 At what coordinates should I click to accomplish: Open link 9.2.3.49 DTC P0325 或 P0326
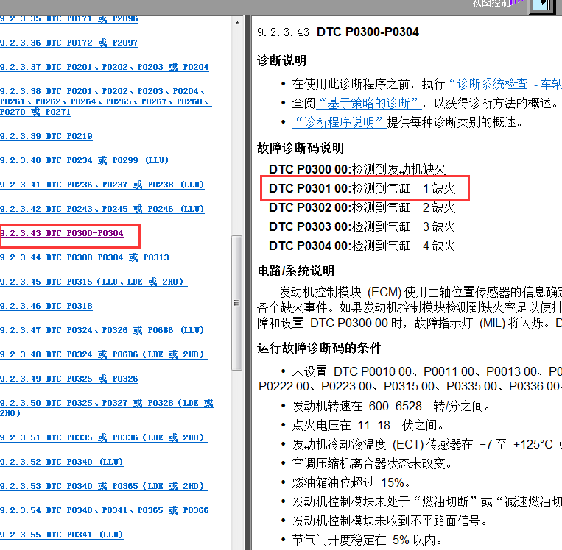[69, 379]
